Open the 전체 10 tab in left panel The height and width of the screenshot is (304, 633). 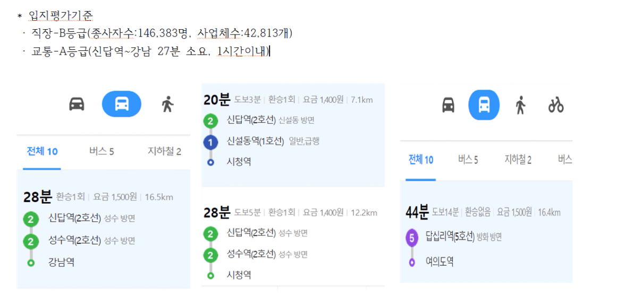42,152
